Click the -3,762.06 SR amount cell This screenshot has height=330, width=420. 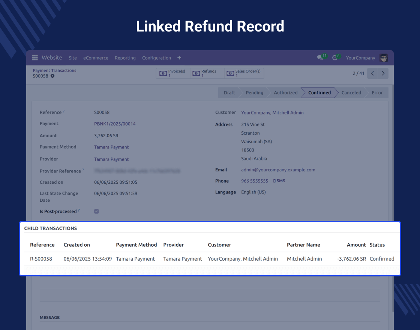click(351, 259)
